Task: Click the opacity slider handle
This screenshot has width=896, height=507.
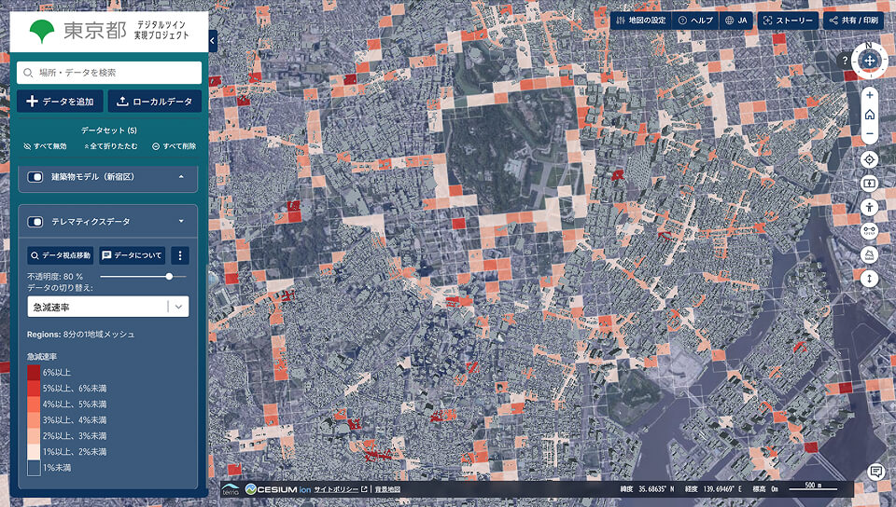Action: coord(169,276)
